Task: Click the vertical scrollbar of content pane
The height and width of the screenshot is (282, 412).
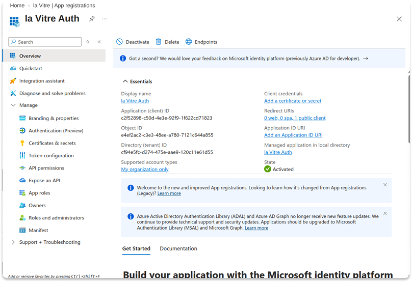Action: tap(409, 109)
